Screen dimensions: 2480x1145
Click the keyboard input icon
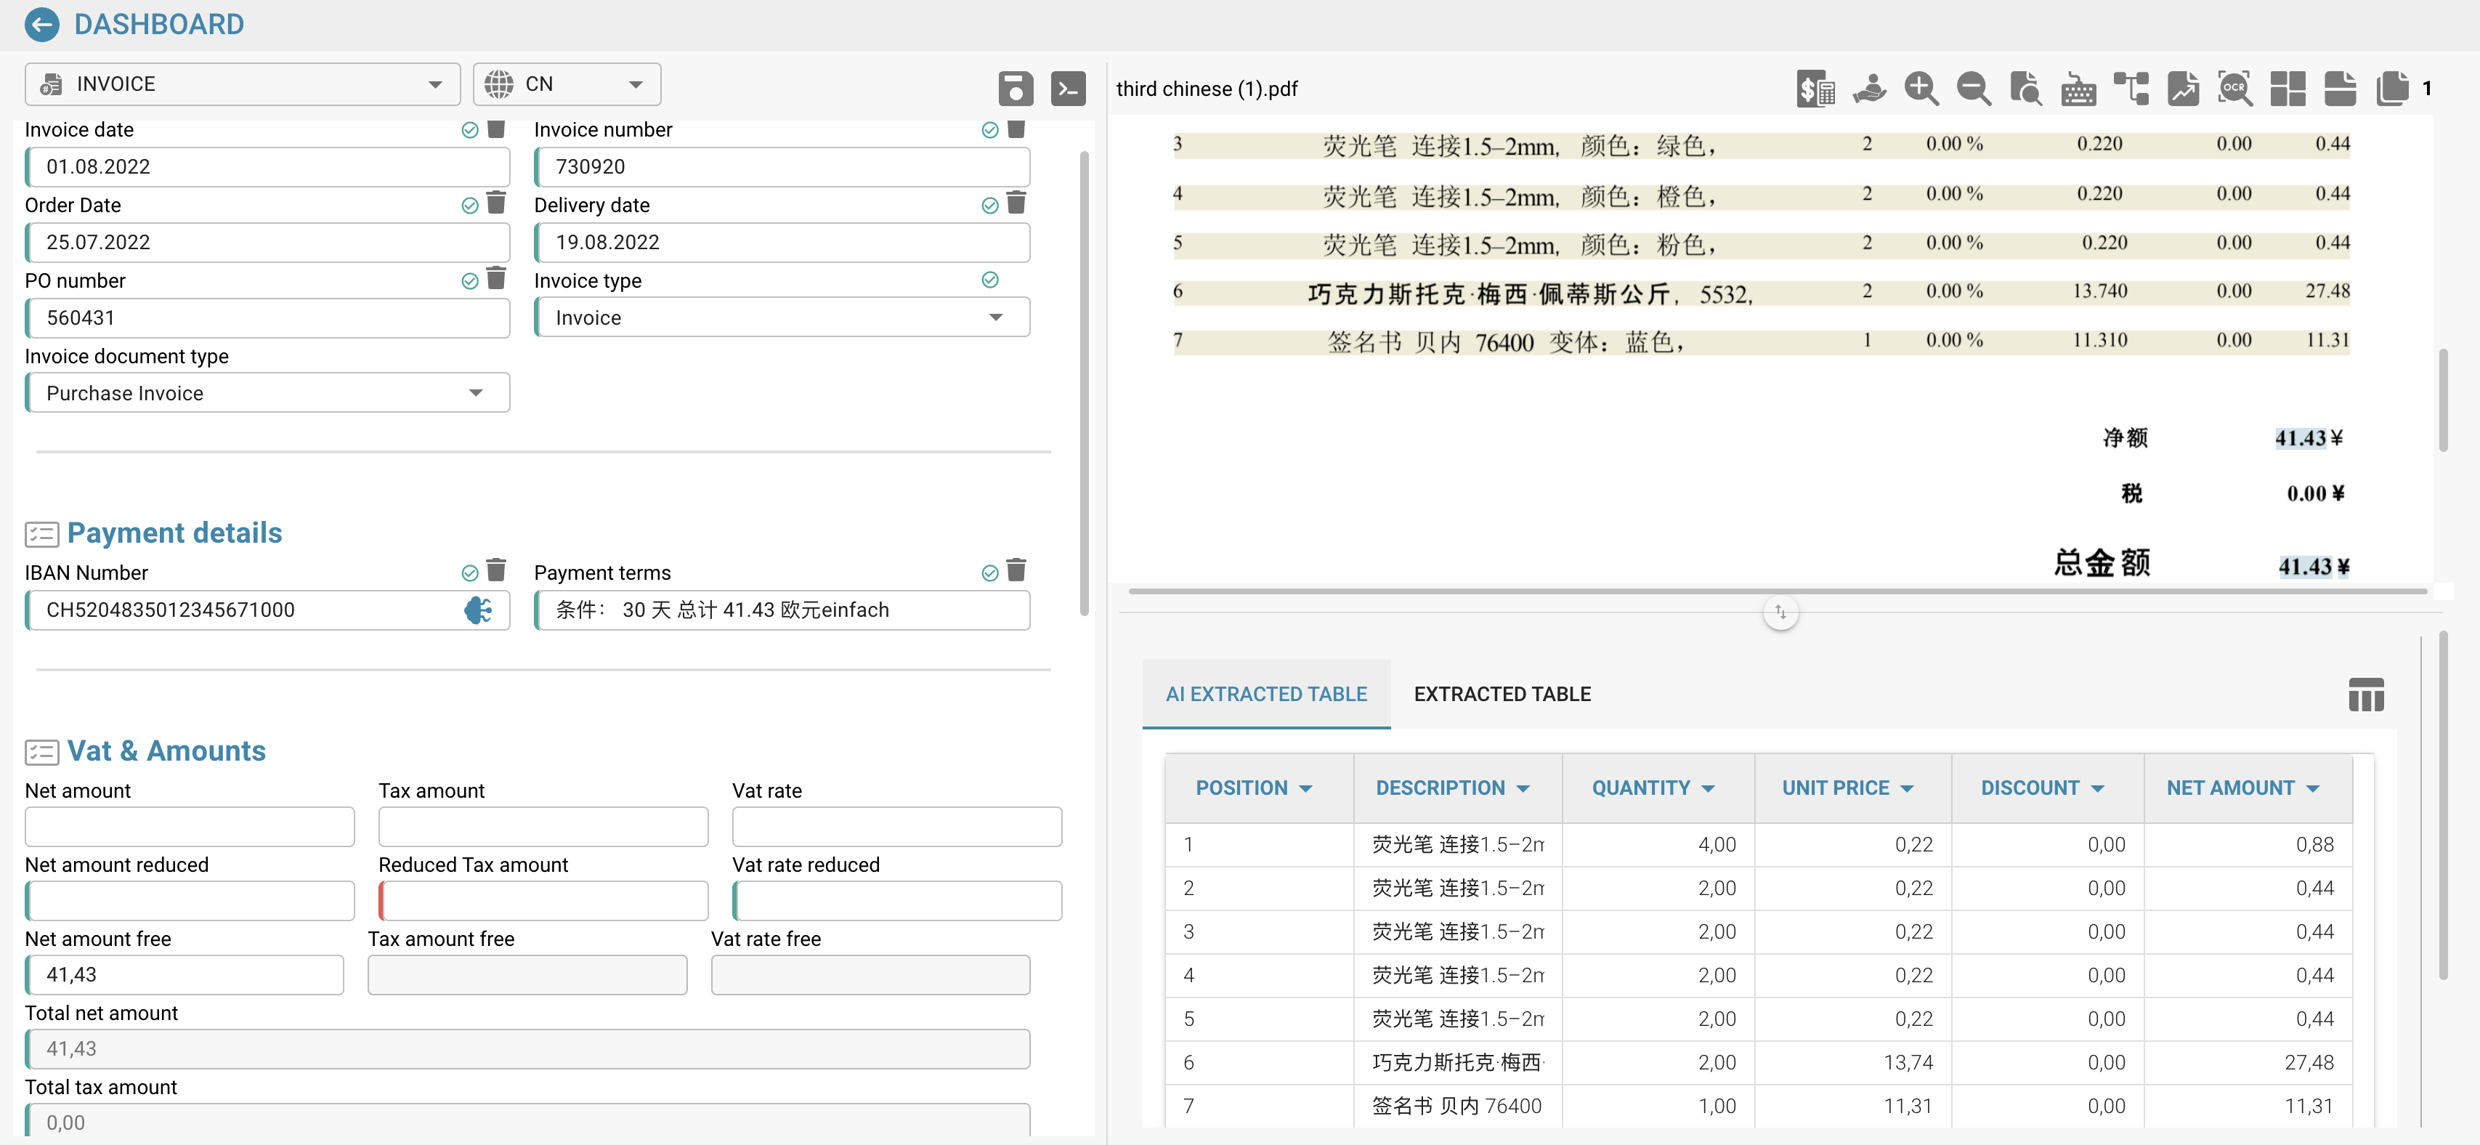click(2078, 89)
